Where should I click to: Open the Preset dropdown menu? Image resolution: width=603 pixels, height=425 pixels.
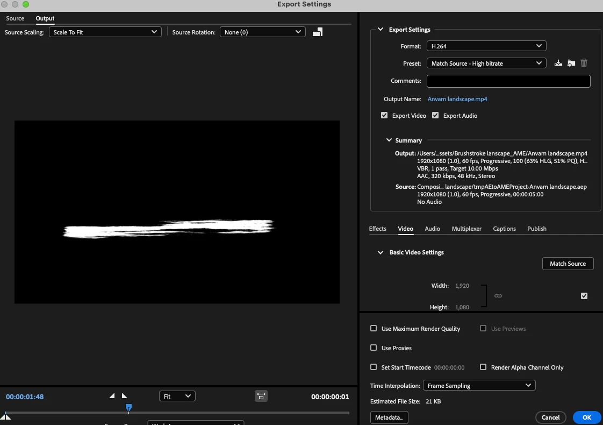pos(486,63)
